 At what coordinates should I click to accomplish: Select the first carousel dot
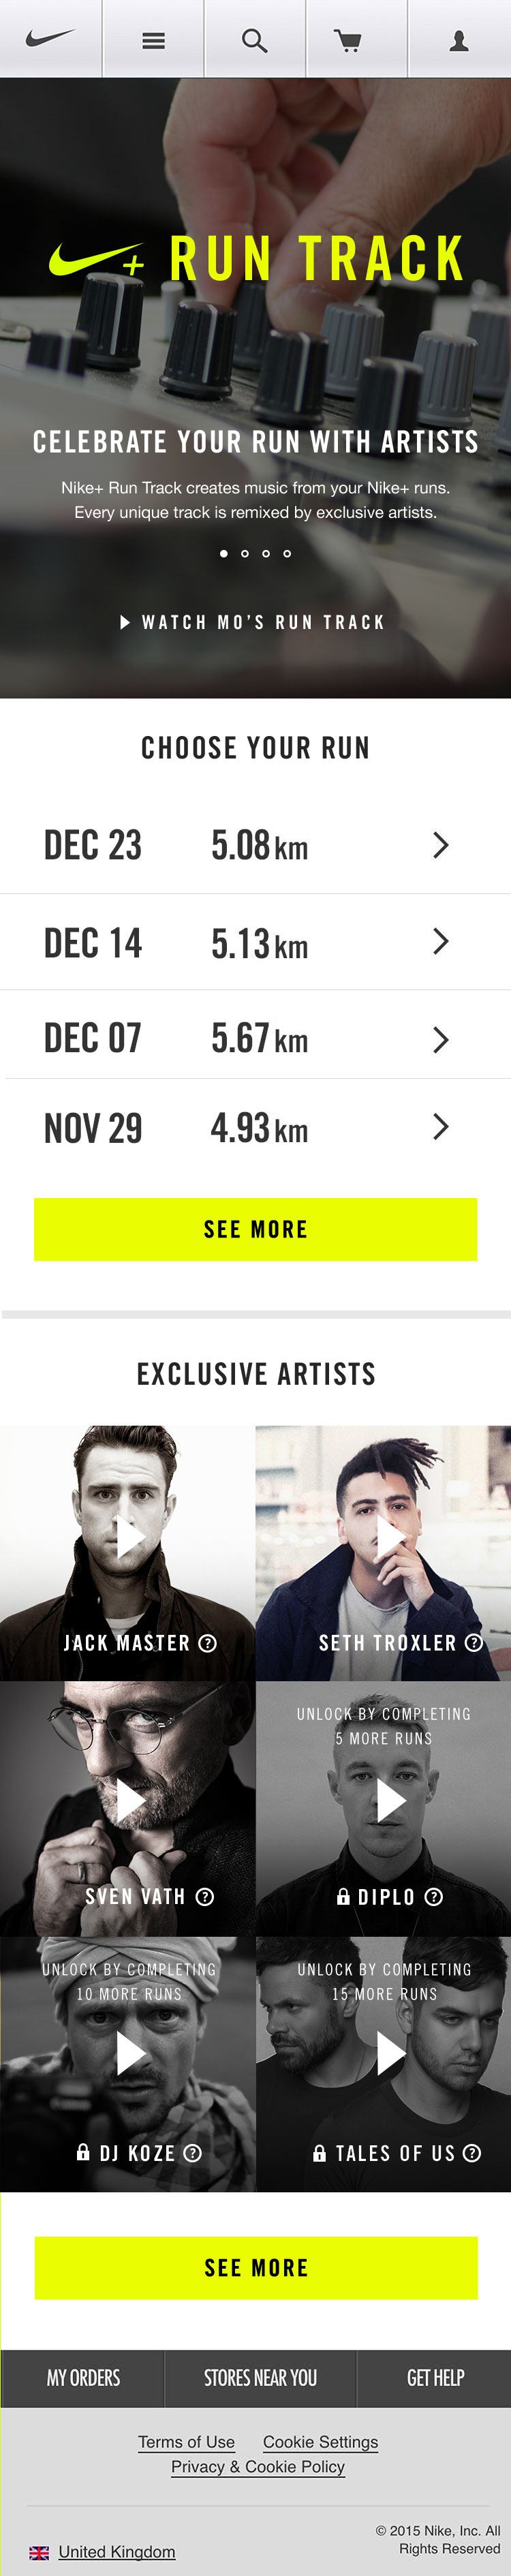[x=223, y=553]
